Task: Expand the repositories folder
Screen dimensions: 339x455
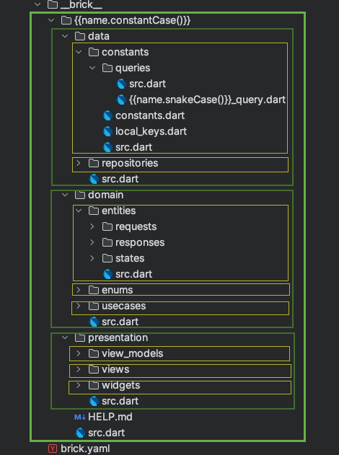Action: 79,163
